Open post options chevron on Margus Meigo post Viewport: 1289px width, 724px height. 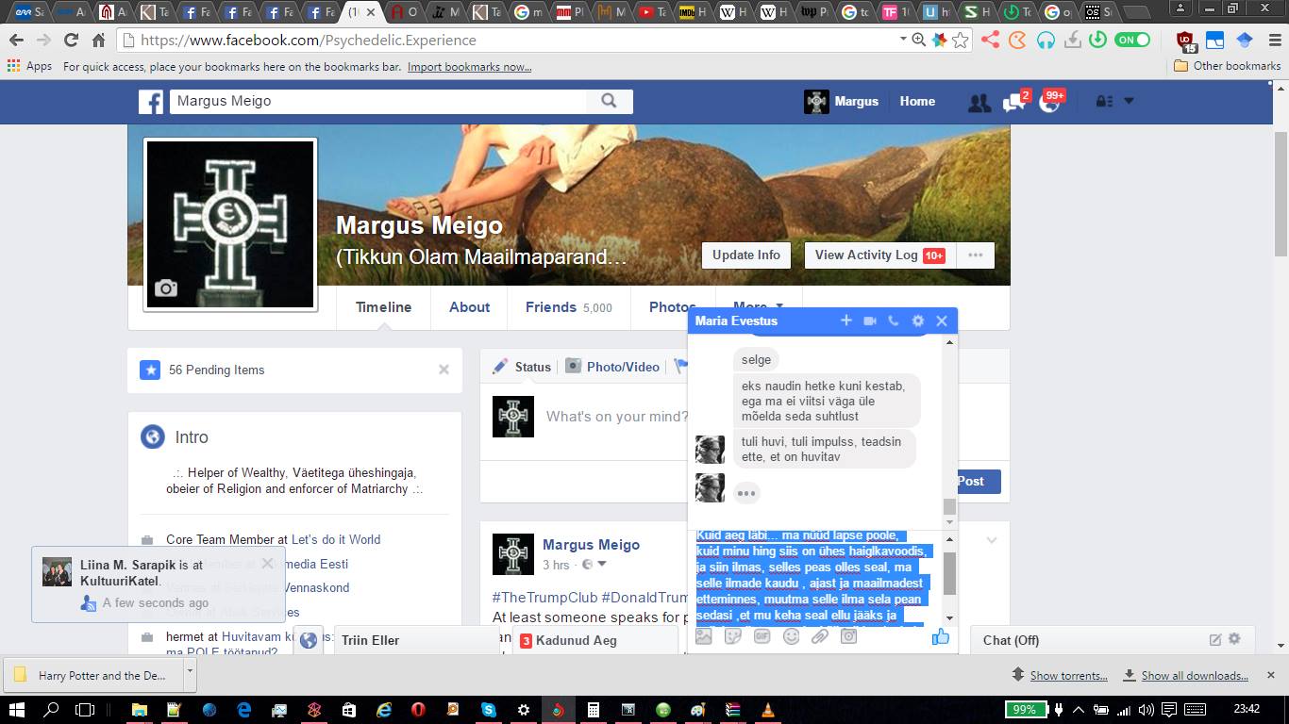point(992,540)
